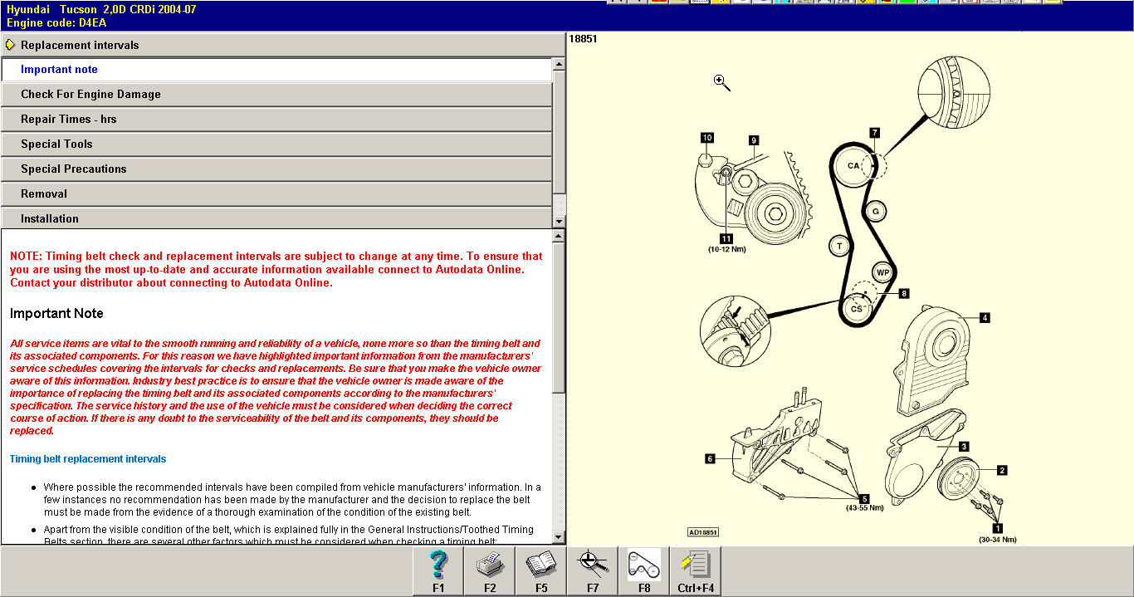
Task: Click callout number 1 by pulley bolts
Action: 998,527
